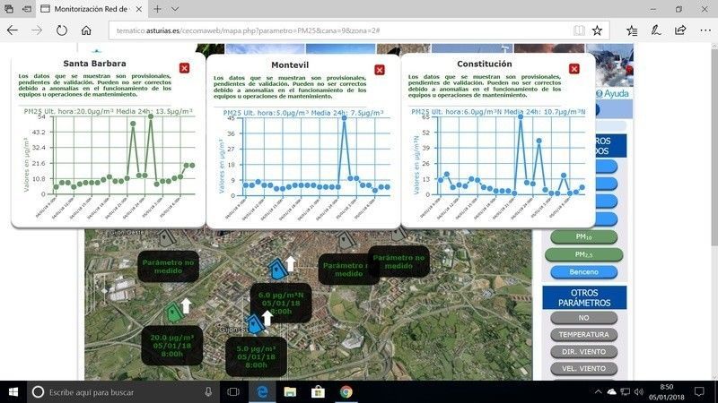The image size is (718, 403).
Task: Open reading view book icon
Action: pos(579,30)
